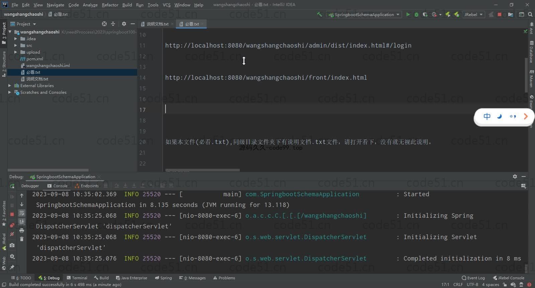535x288 pixels.
Task: Open the JRebel dropdown in toolbar
Action: 473,14
